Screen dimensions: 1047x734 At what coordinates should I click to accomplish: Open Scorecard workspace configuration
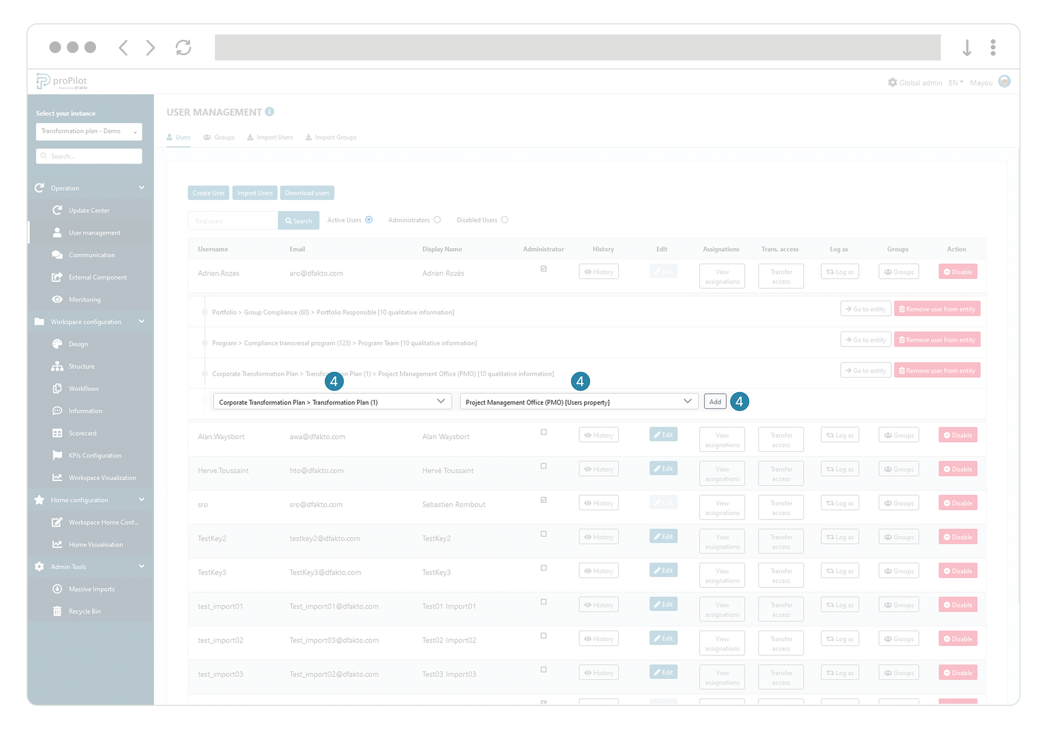point(82,433)
